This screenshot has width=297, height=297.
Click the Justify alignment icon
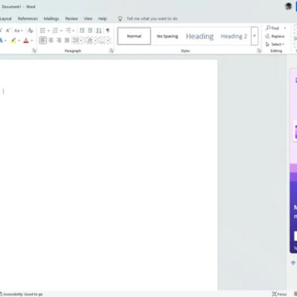67,40
